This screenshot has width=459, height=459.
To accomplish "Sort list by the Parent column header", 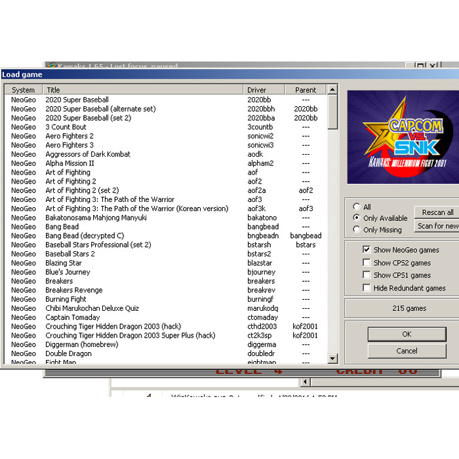I will coord(306,90).
